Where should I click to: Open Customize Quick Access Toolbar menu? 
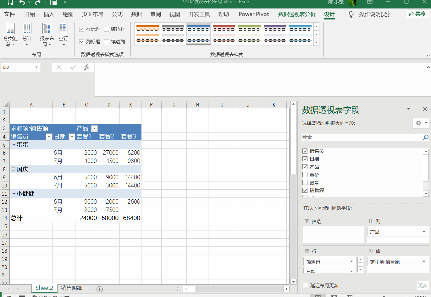[x=65, y=3]
